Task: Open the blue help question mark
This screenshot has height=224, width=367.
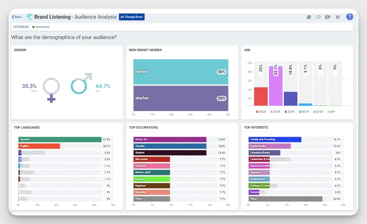Action: pos(349,17)
